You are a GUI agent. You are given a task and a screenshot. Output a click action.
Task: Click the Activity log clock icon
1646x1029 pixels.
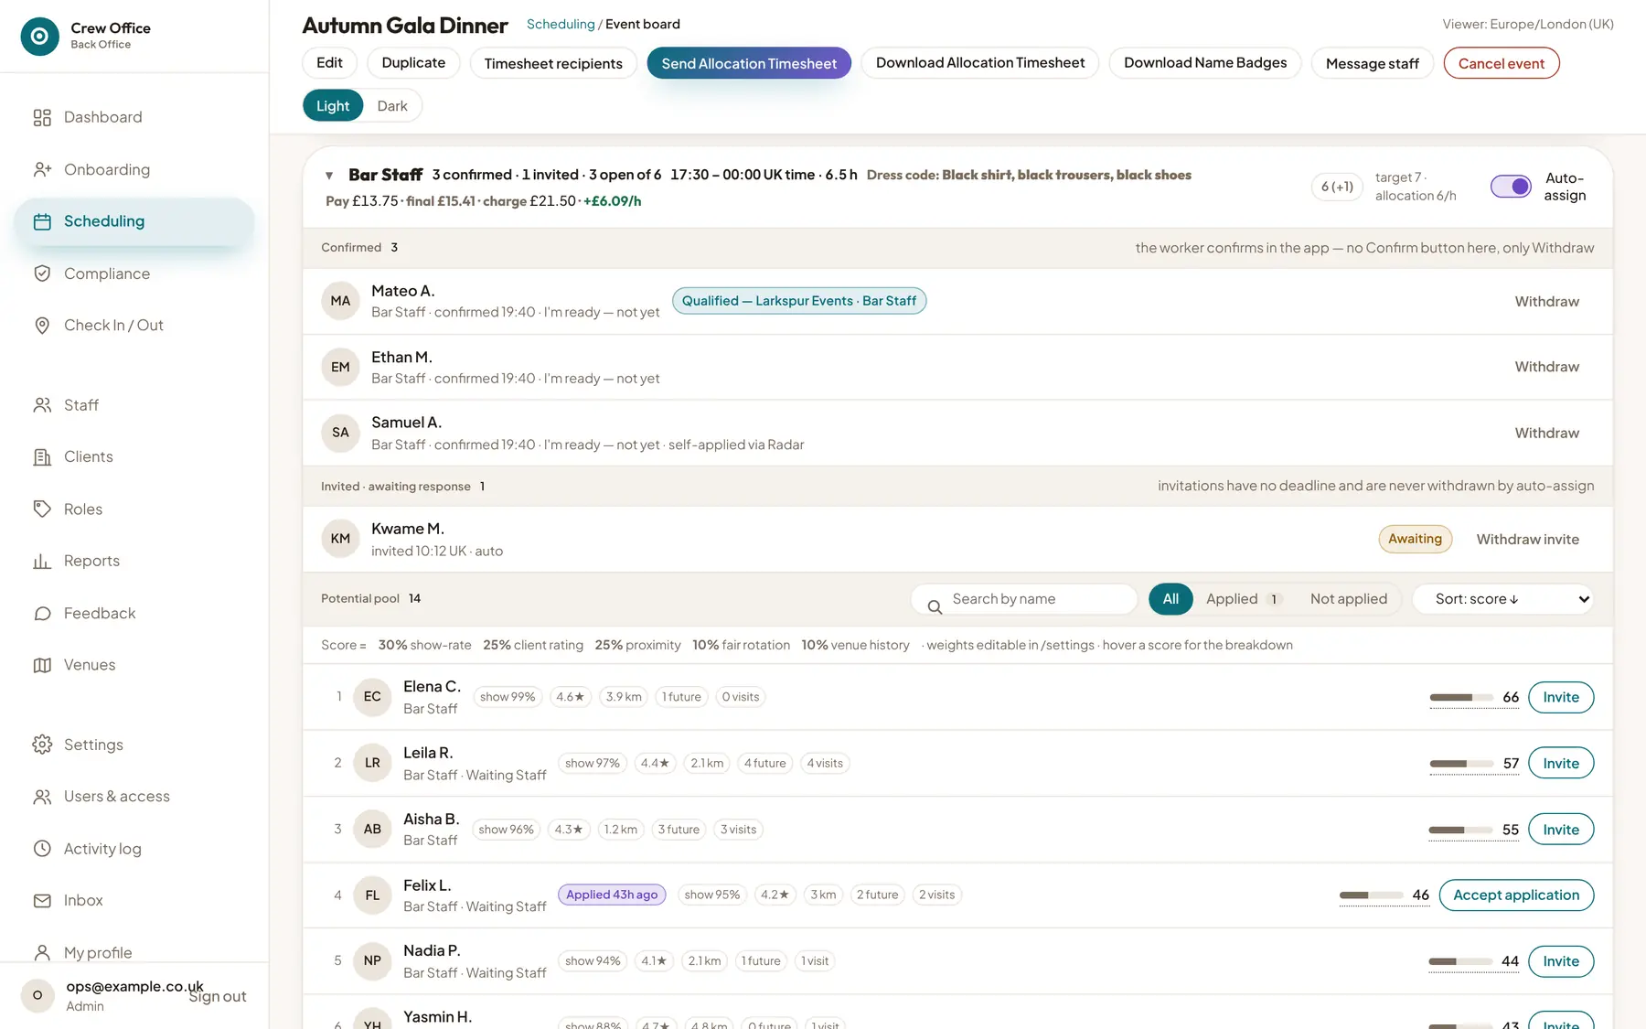pyautogui.click(x=42, y=849)
